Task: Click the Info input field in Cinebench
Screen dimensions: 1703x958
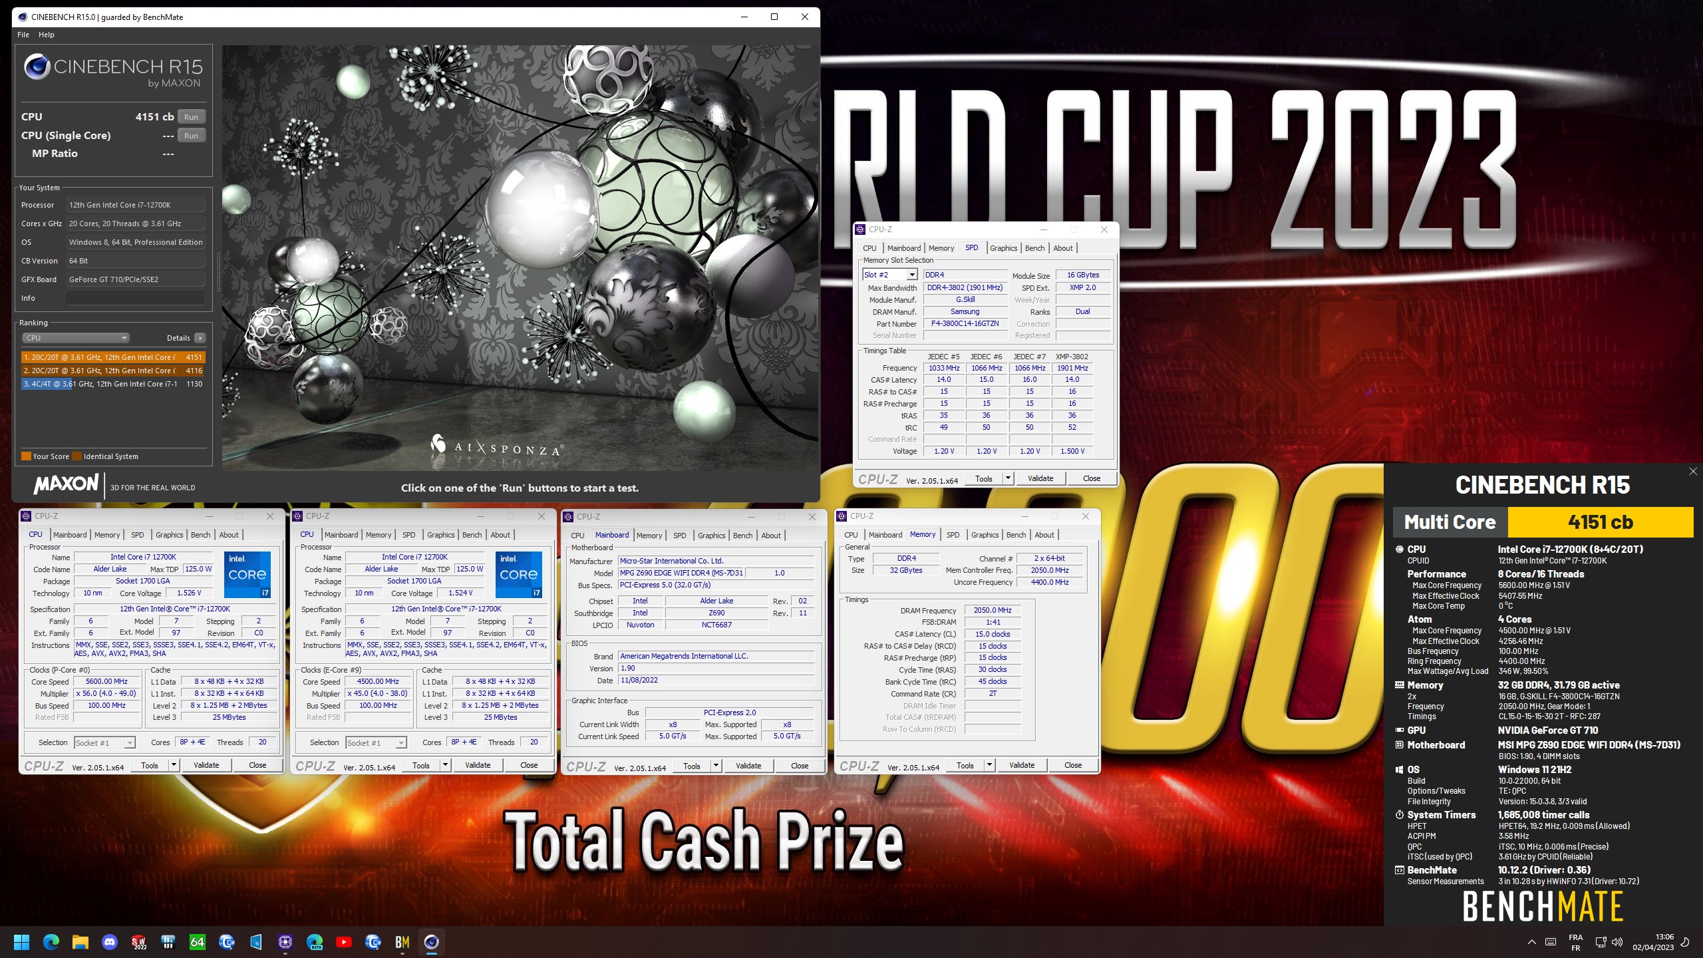Action: (x=136, y=298)
